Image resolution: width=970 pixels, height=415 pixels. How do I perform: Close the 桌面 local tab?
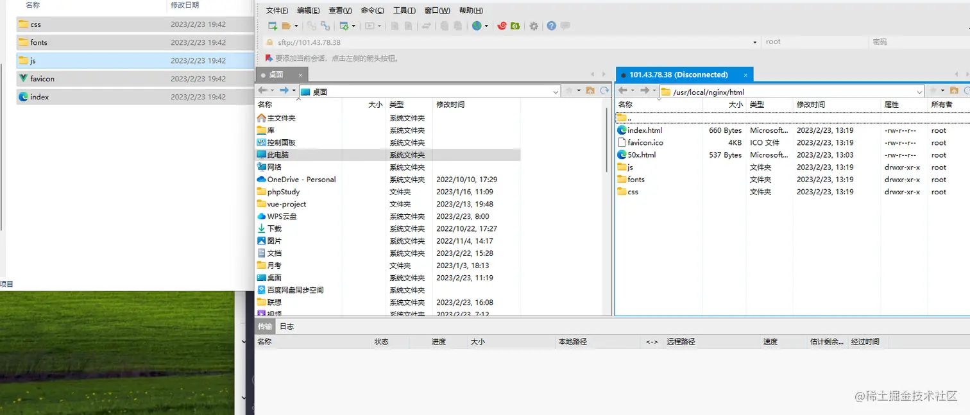pyautogui.click(x=300, y=75)
